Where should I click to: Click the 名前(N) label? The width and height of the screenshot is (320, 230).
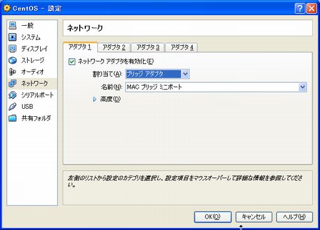[x=112, y=87]
